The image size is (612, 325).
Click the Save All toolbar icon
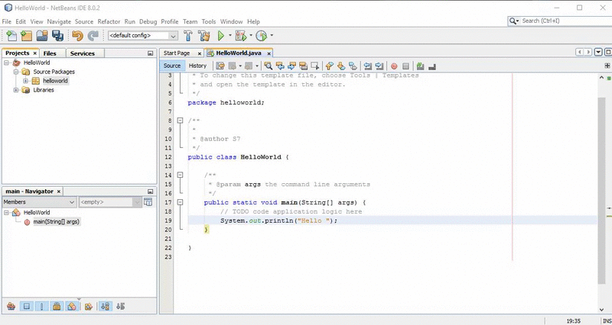coord(58,36)
